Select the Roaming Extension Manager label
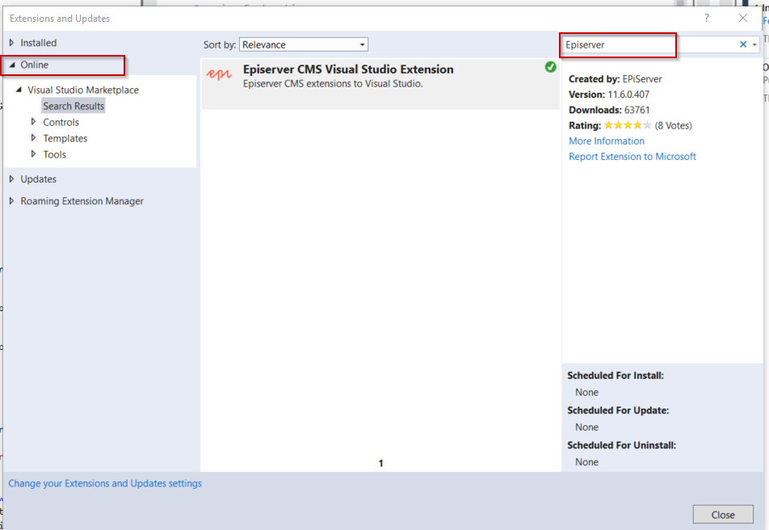The height and width of the screenshot is (530, 769). tap(82, 201)
